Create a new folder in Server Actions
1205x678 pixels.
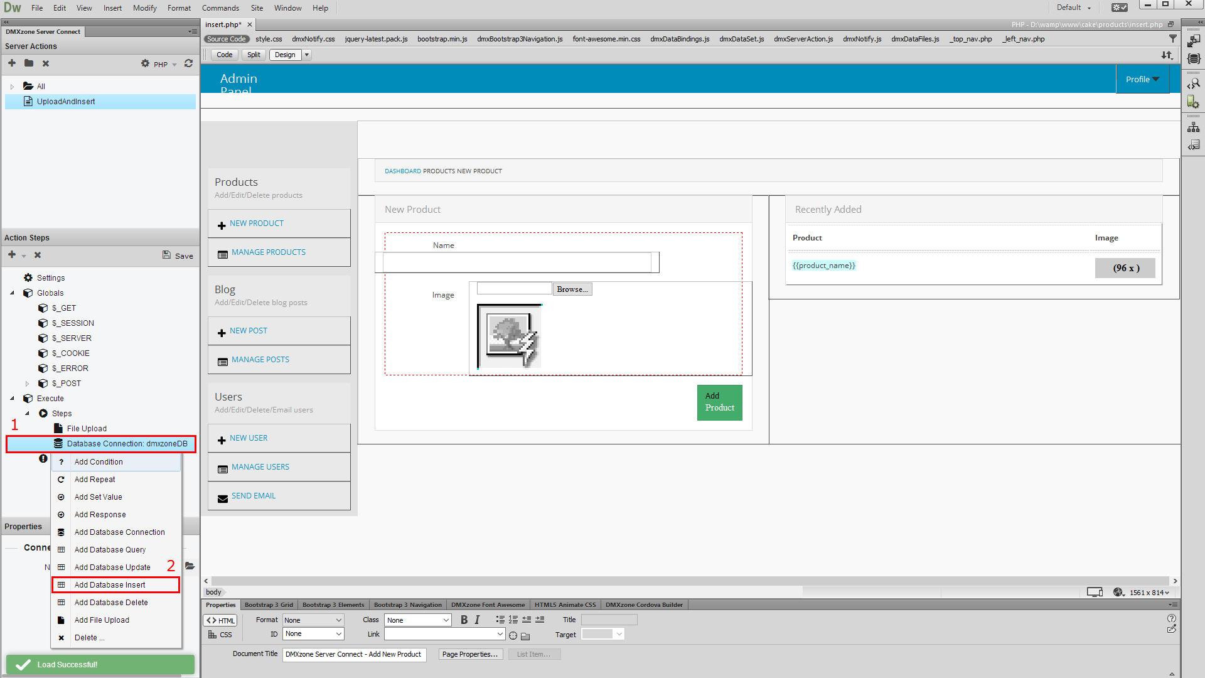(x=29, y=63)
